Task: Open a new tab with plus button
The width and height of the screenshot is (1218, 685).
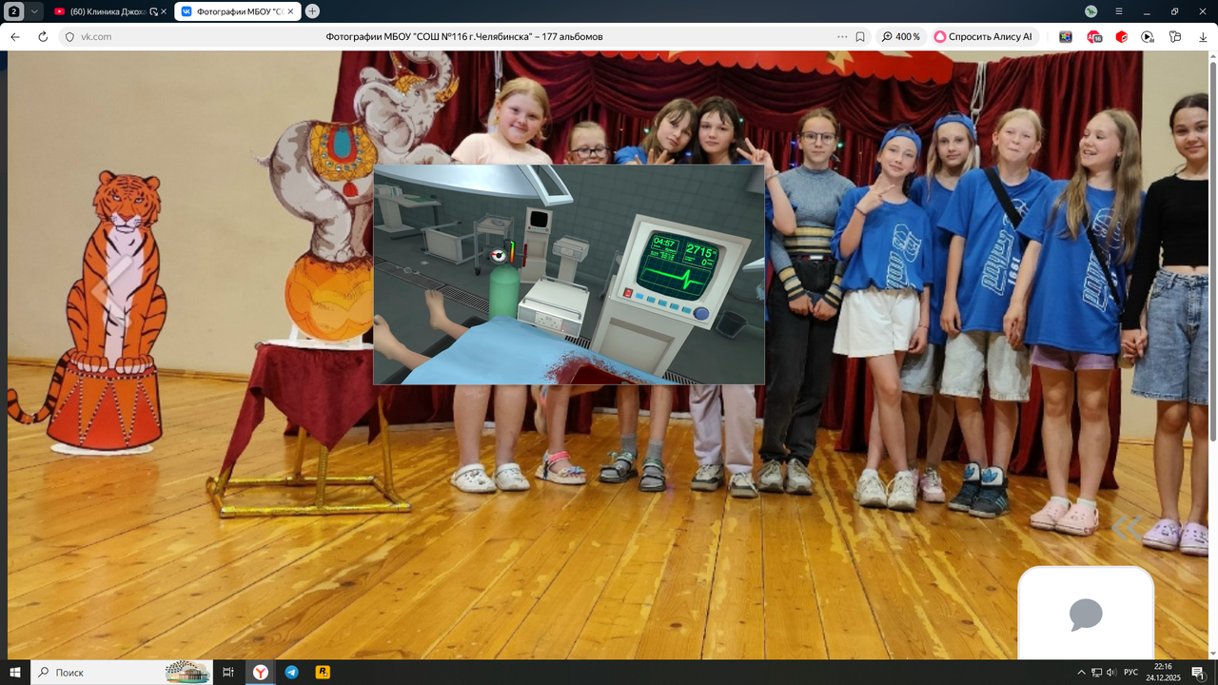Action: [312, 11]
